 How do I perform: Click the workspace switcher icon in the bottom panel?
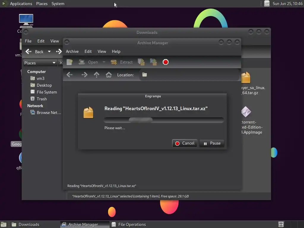281,224
